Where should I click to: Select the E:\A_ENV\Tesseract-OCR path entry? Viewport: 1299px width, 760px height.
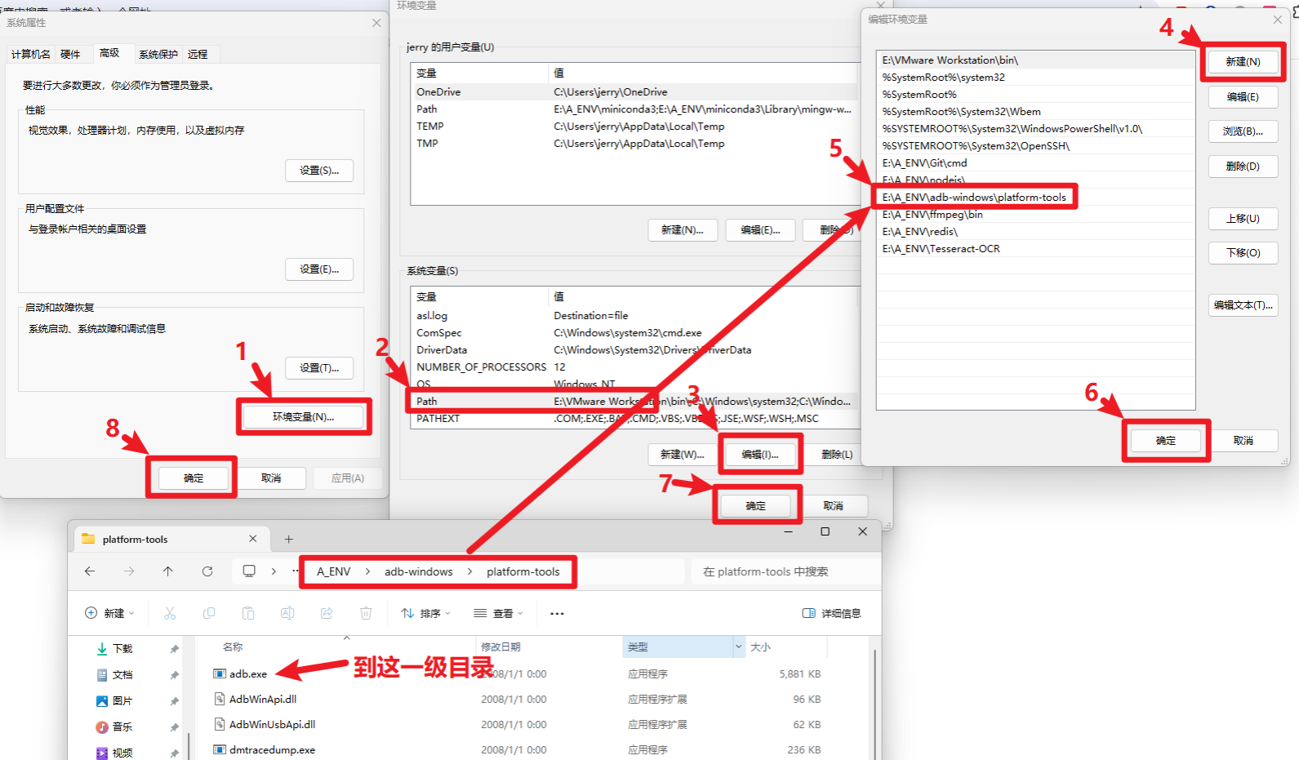click(1035, 249)
